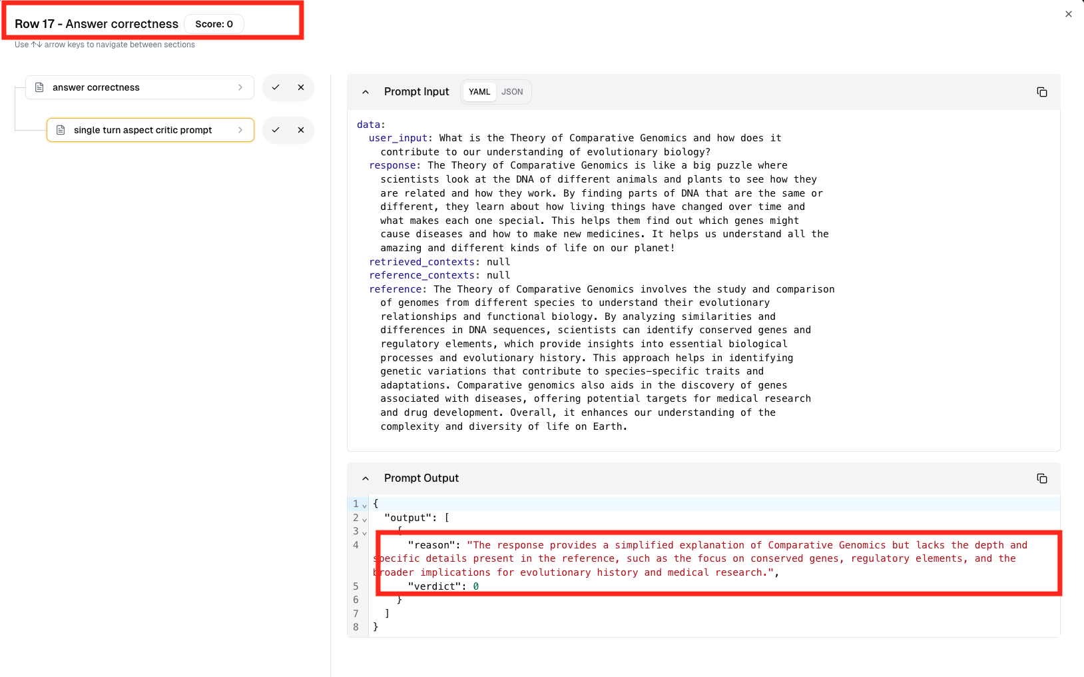Close the row detail dialog

[x=1068, y=14]
